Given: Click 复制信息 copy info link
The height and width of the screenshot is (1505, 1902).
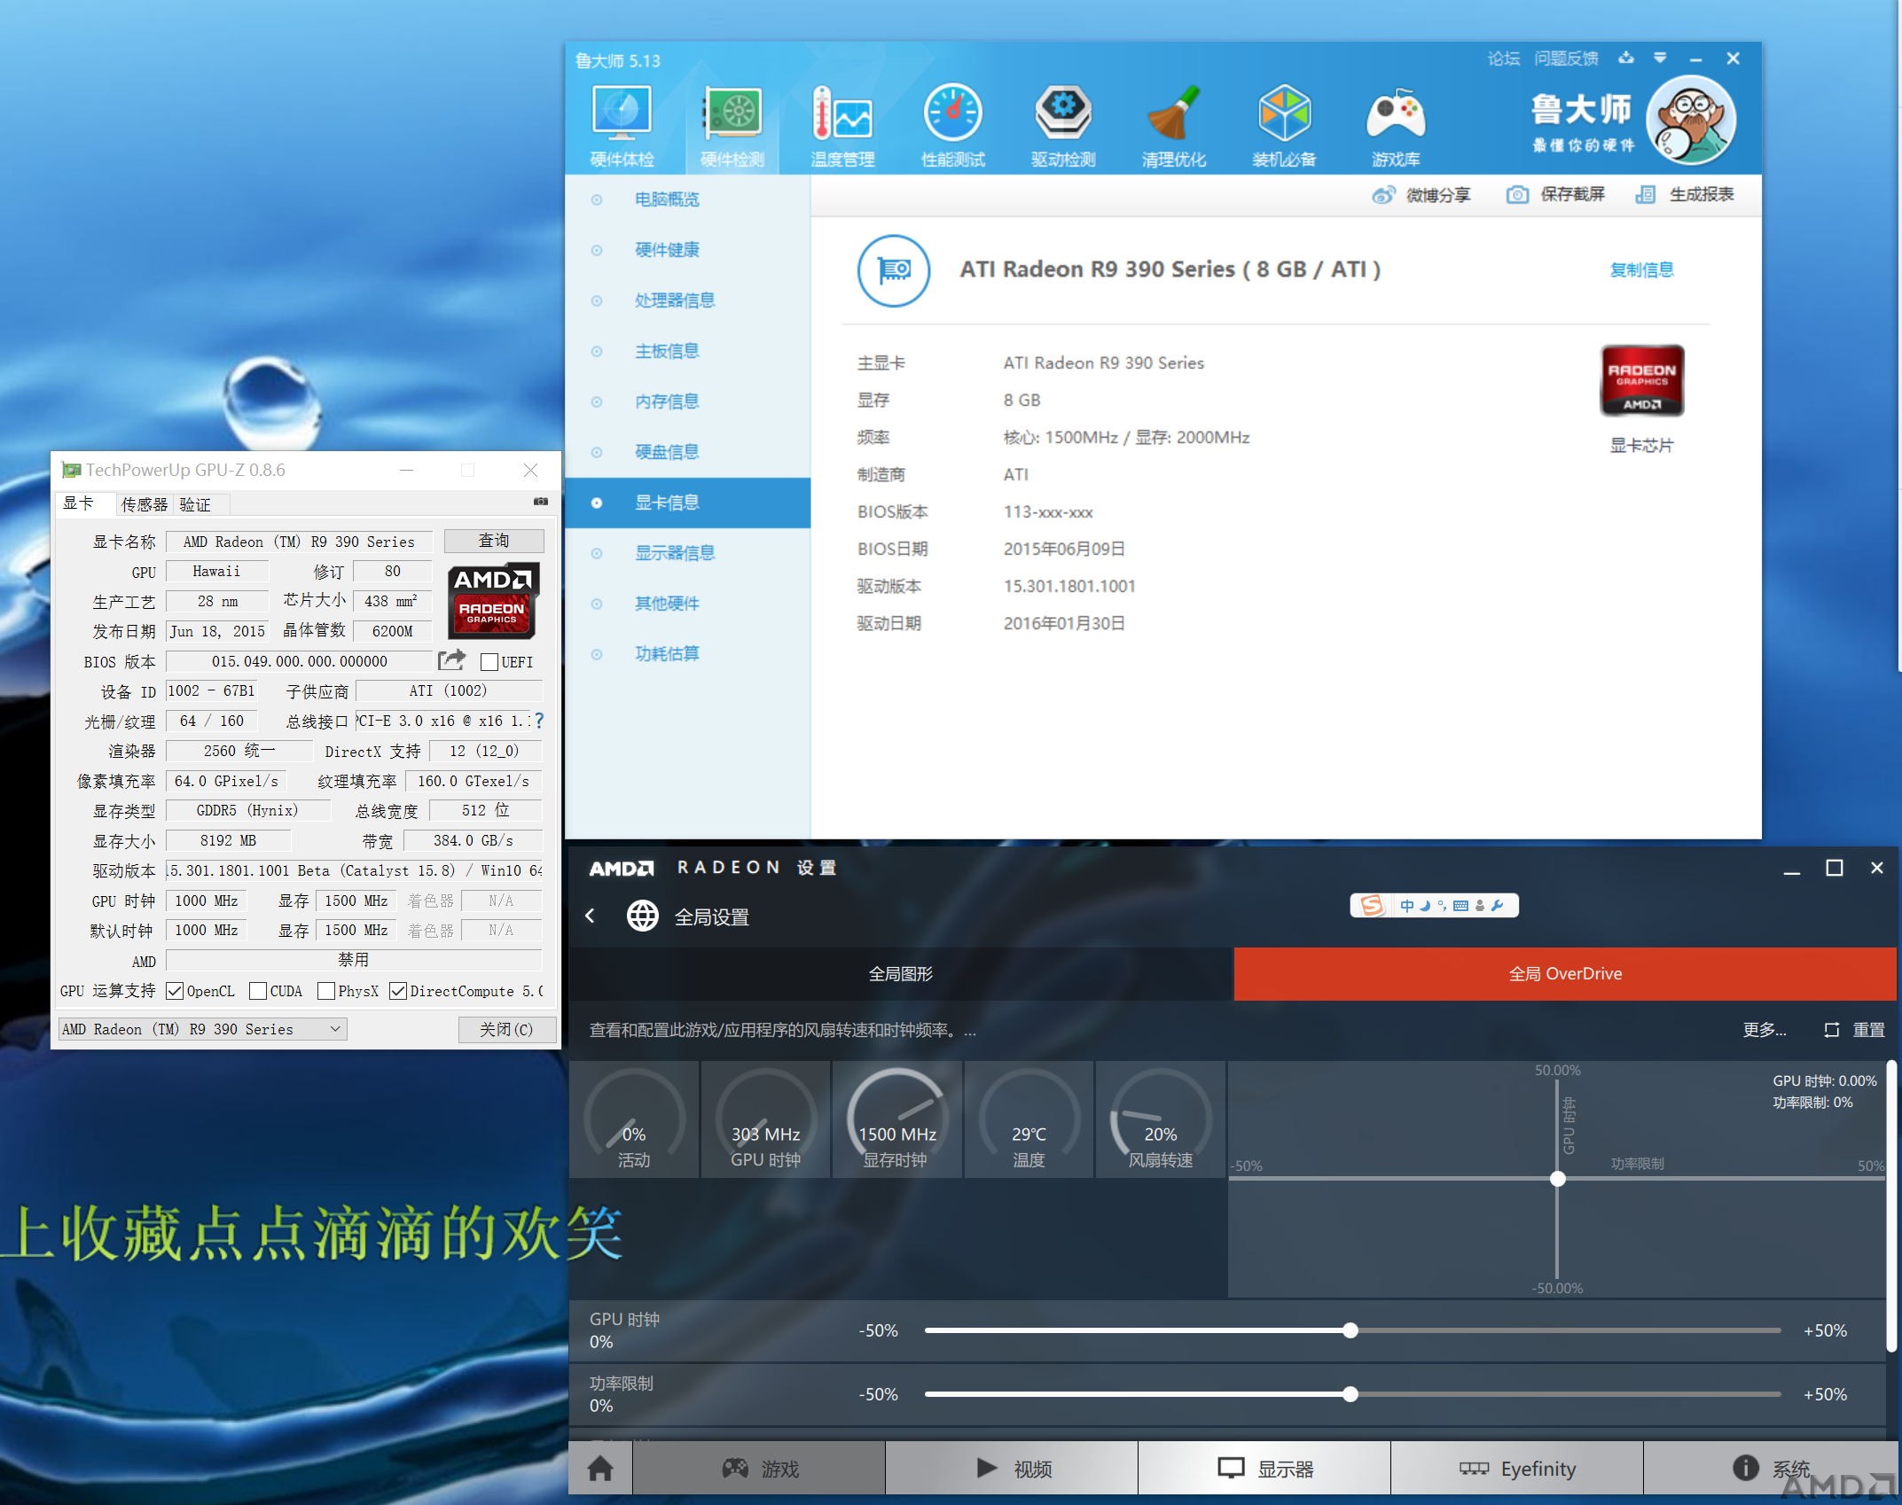Looking at the screenshot, I should coord(1641,270).
